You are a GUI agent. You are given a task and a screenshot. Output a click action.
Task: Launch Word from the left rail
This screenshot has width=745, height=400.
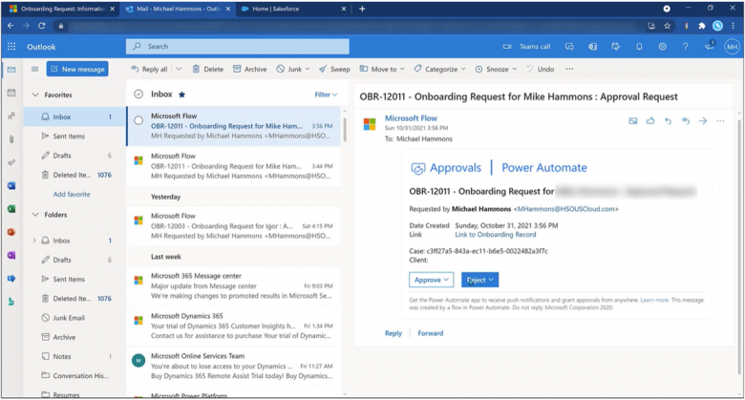click(11, 186)
